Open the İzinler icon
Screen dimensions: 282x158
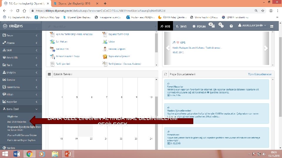coord(105,42)
